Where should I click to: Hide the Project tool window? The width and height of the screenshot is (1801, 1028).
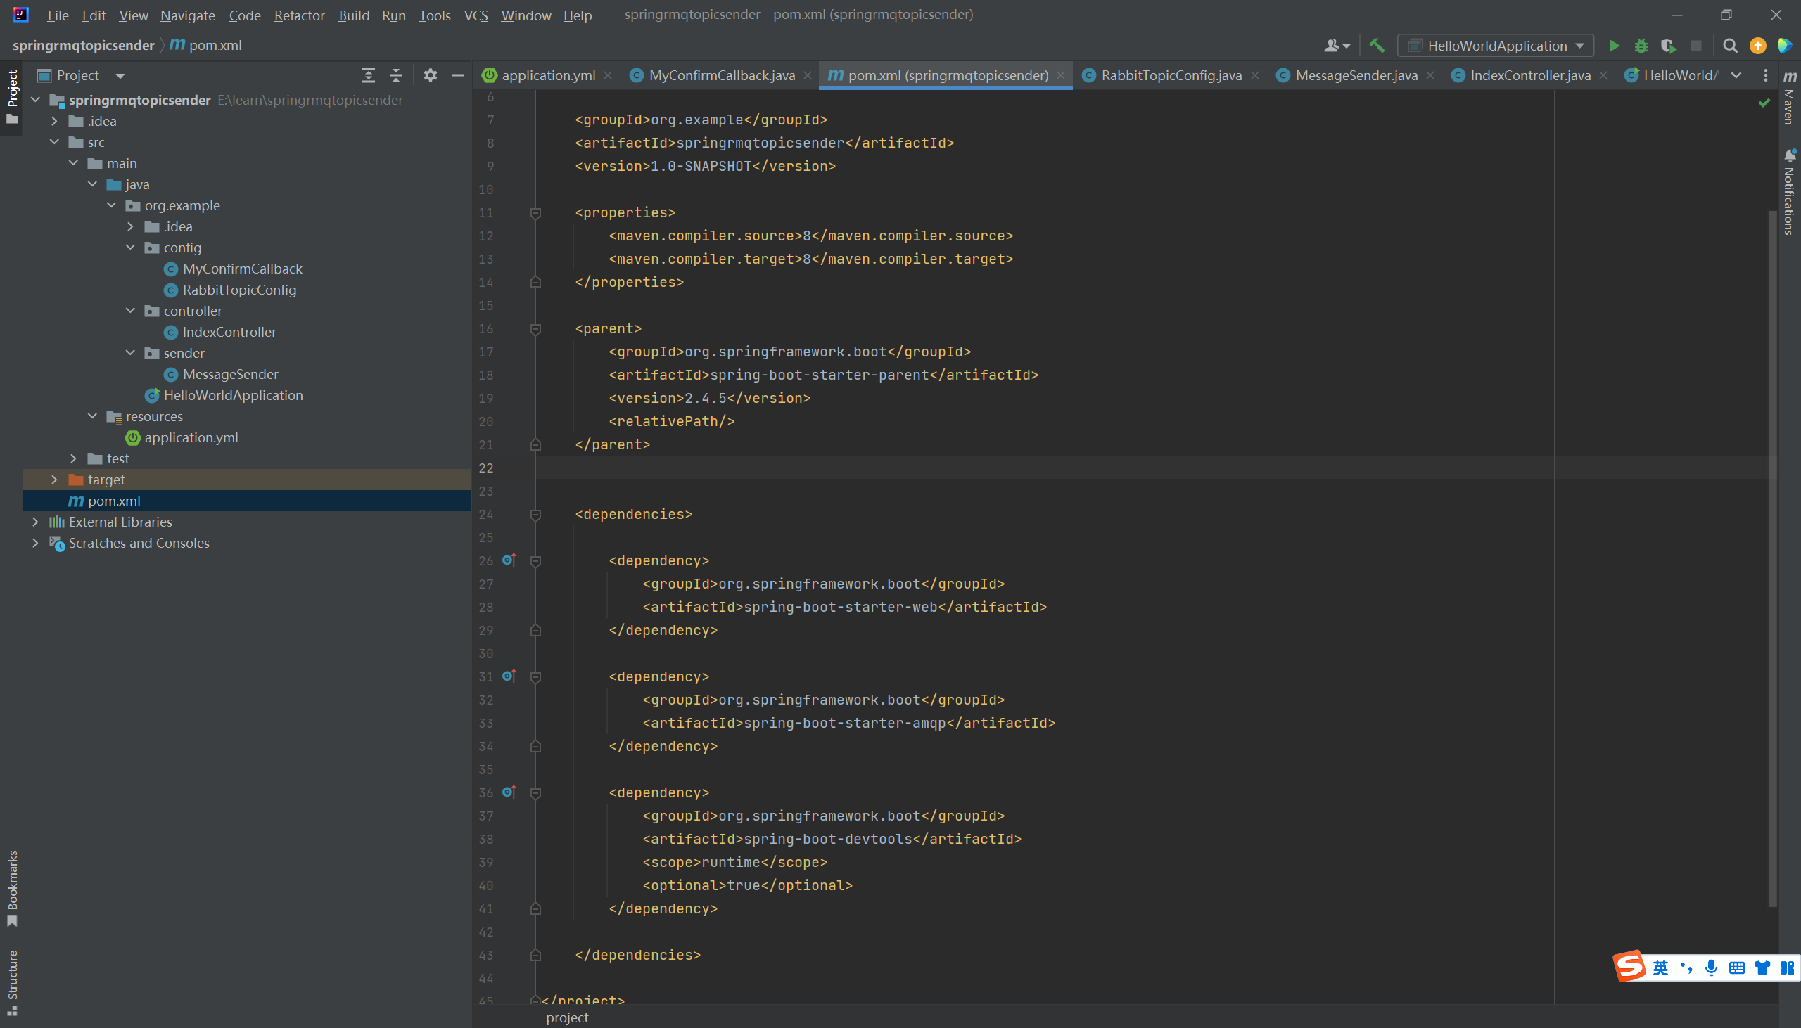458,75
